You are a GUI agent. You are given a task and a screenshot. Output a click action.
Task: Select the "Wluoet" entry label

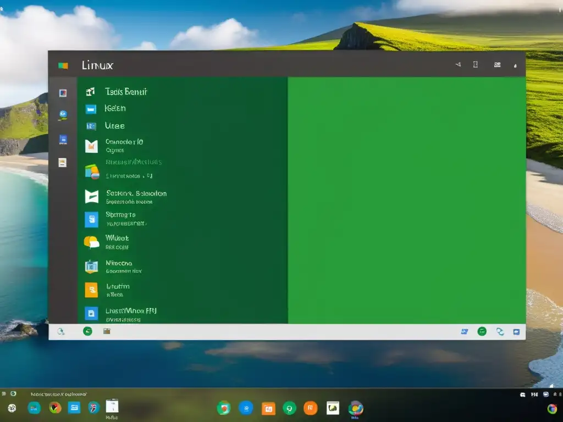pos(117,238)
